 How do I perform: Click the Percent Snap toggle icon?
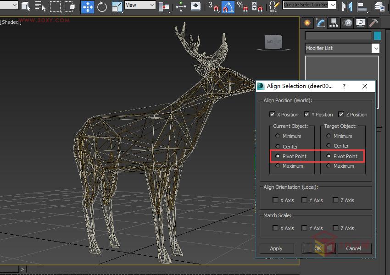pyautogui.click(x=243, y=6)
